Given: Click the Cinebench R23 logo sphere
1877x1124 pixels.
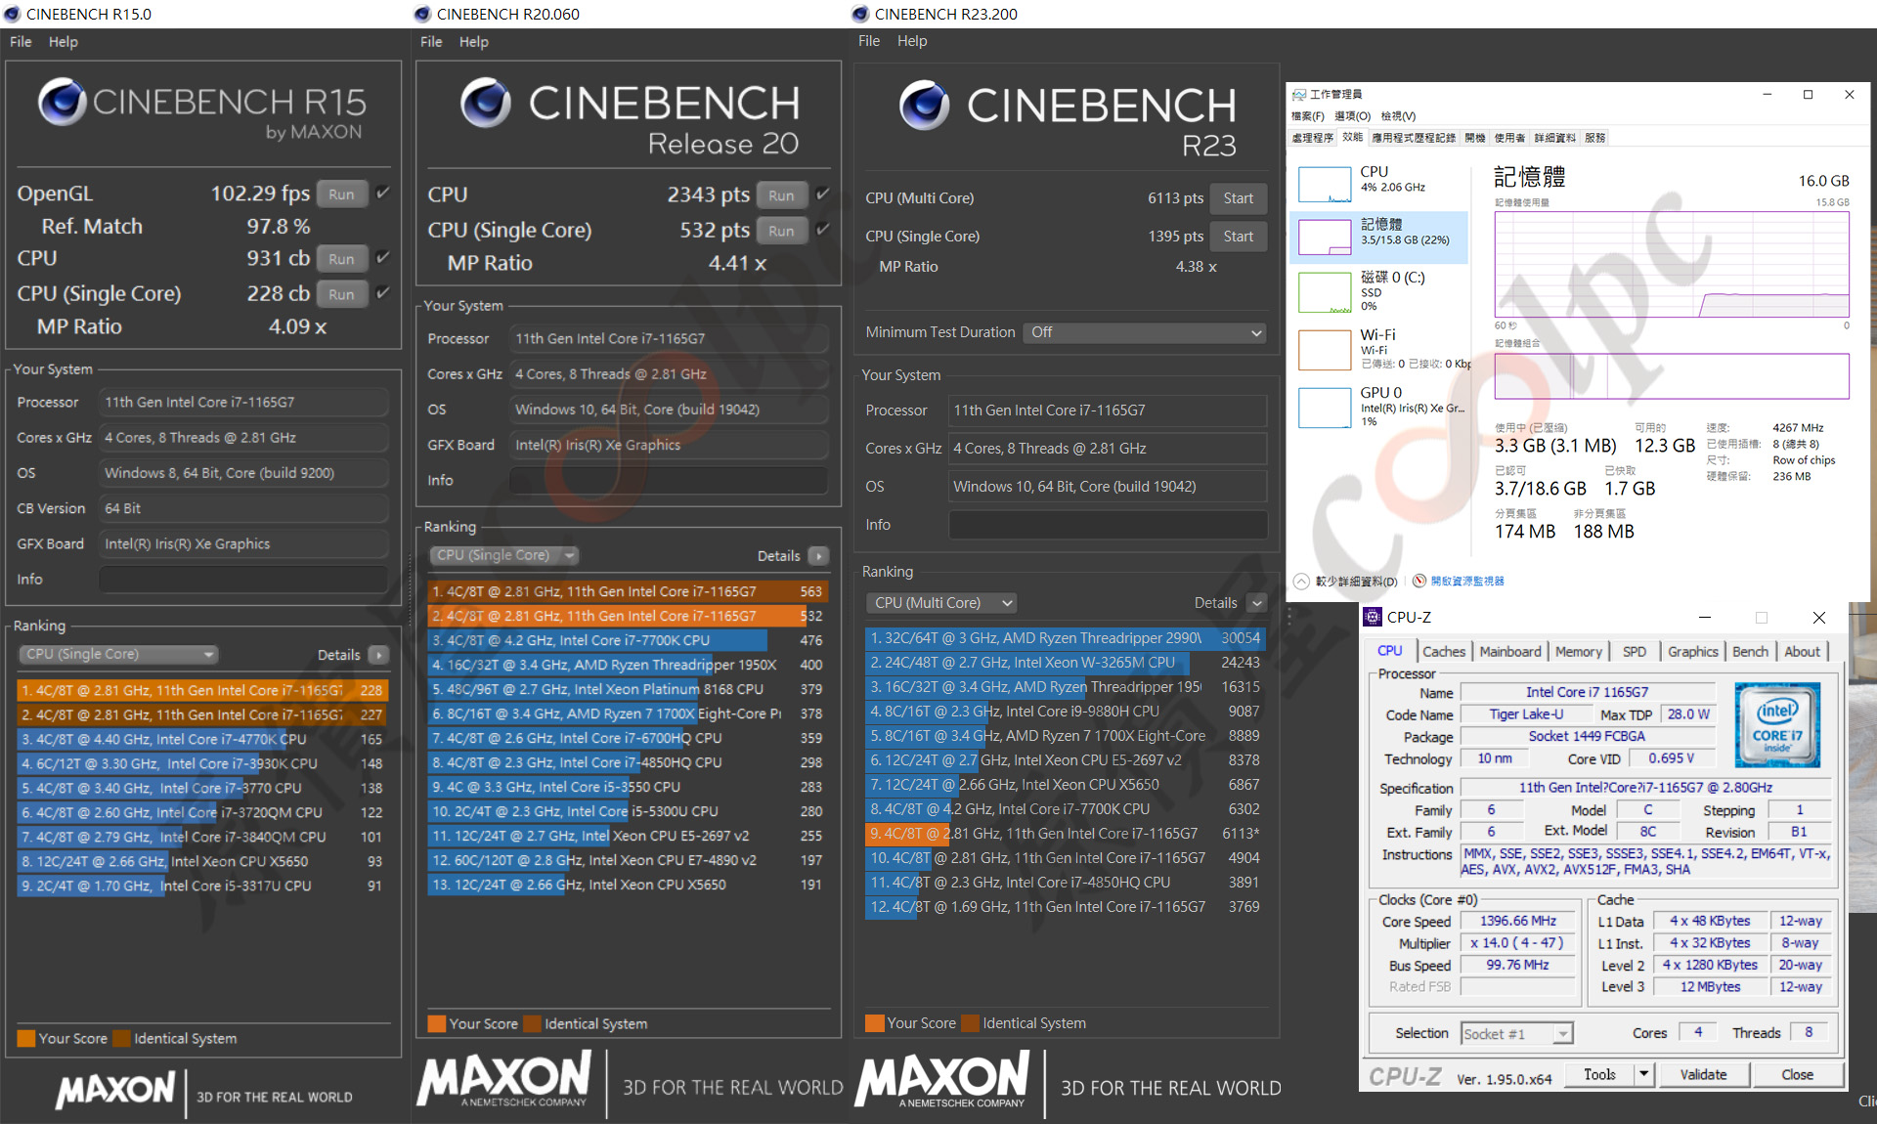Looking at the screenshot, I should (x=925, y=106).
